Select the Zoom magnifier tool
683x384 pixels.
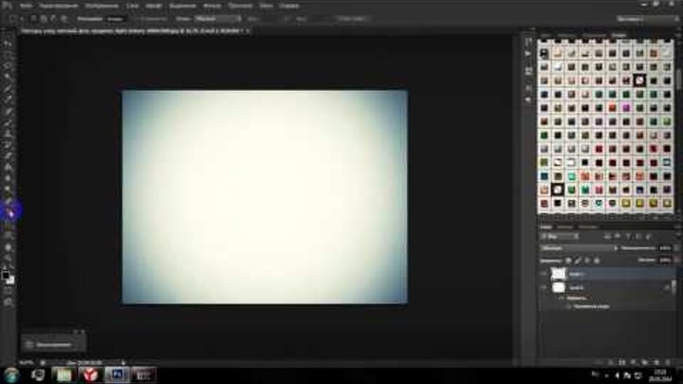[9, 257]
